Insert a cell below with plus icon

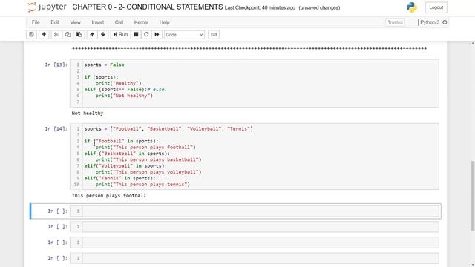click(44, 35)
